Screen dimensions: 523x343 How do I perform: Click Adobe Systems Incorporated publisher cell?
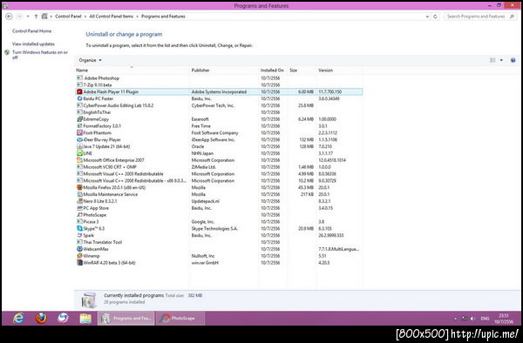click(219, 91)
